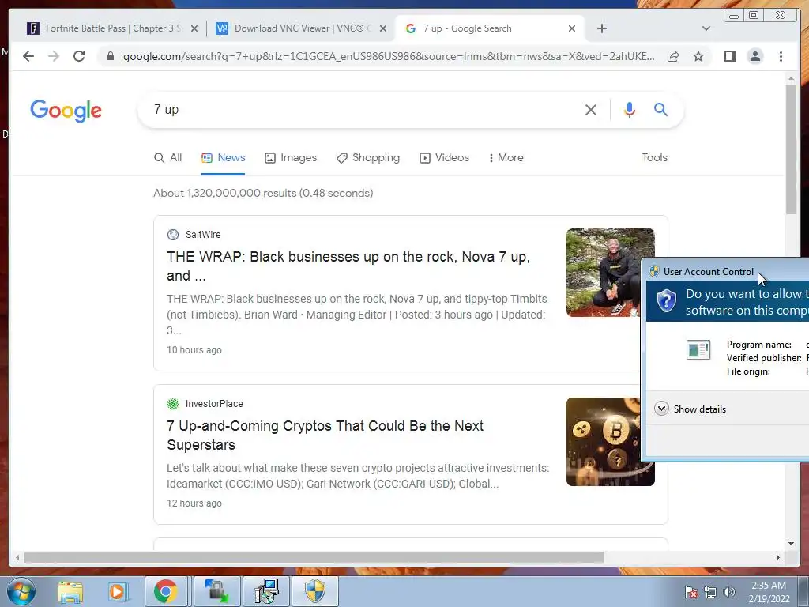The height and width of the screenshot is (607, 809).
Task: Open crypto coins article thumbnail
Action: click(604, 442)
